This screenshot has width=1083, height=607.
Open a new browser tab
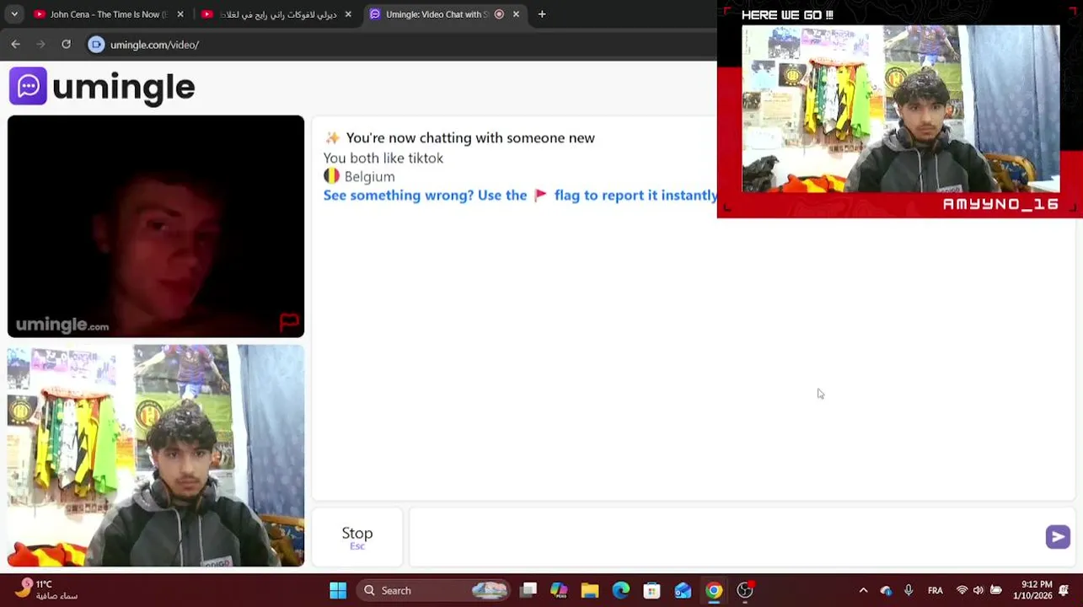point(542,14)
